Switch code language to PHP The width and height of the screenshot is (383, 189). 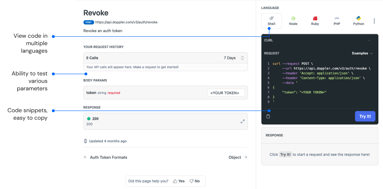pyautogui.click(x=337, y=21)
